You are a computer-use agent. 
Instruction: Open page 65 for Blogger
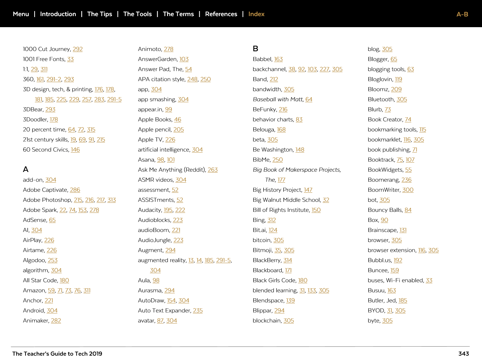(394, 59)
